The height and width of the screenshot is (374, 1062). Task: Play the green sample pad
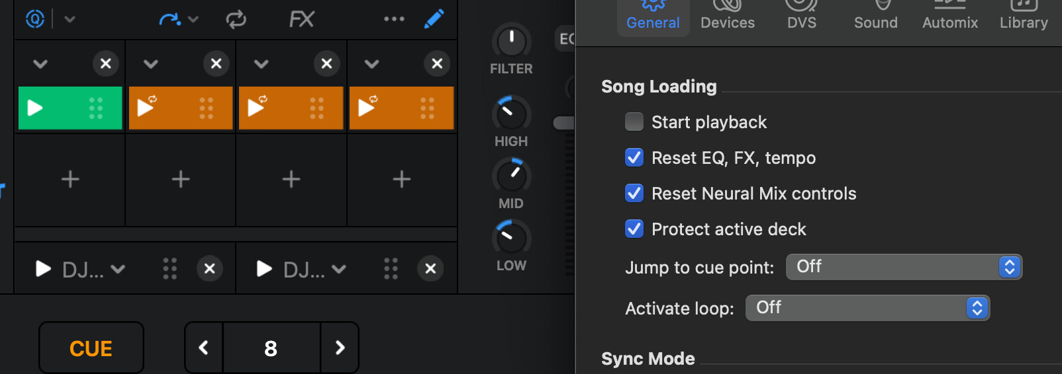70,108
